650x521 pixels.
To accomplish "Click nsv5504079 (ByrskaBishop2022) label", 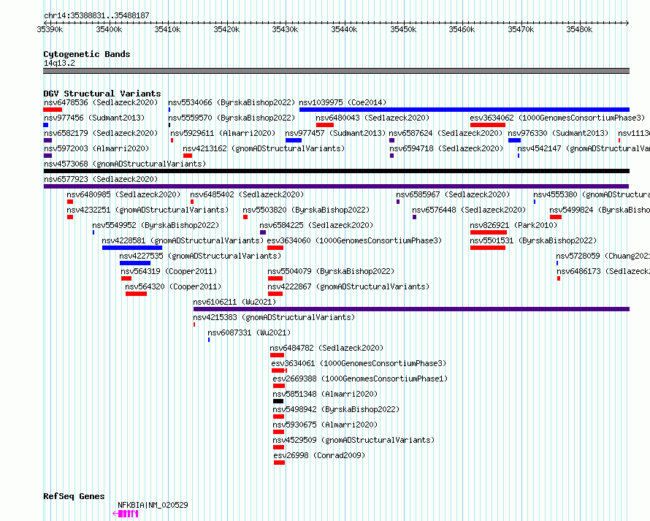I will coord(331,271).
